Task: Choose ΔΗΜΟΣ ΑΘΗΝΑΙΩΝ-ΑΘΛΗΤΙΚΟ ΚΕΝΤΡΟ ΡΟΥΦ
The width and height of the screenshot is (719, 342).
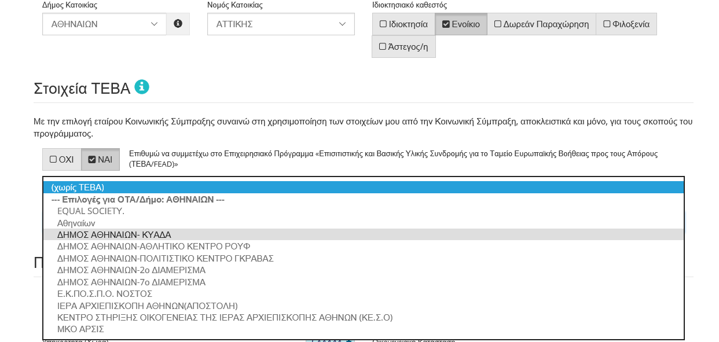Action: coord(364,247)
